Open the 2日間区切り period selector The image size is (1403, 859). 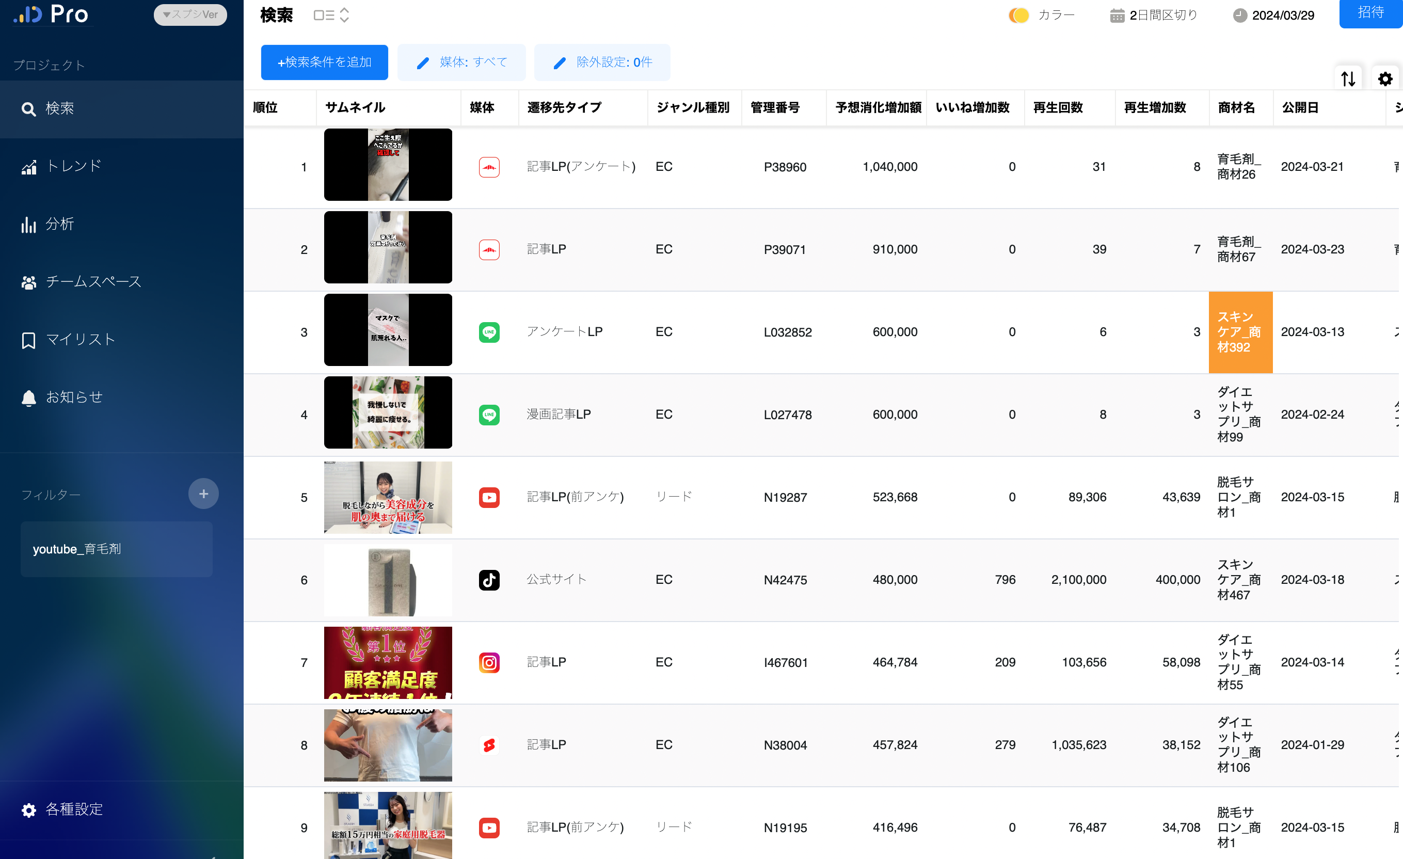click(1154, 15)
